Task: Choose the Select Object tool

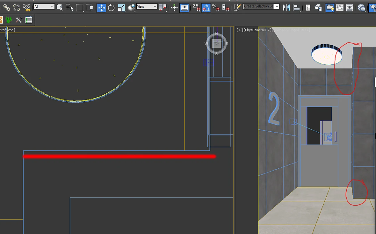Action: [x=60, y=8]
